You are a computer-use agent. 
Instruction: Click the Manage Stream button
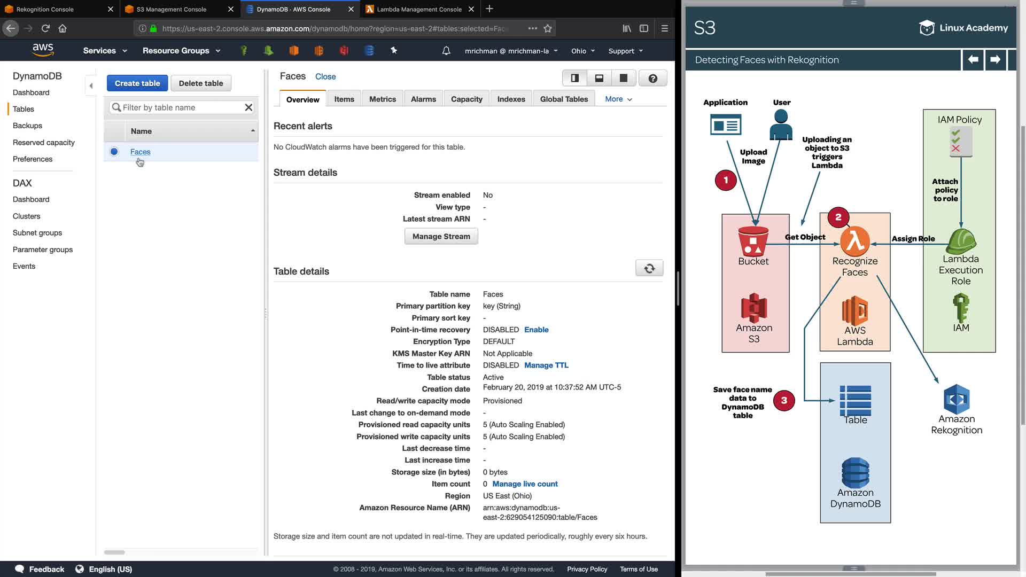pyautogui.click(x=441, y=236)
